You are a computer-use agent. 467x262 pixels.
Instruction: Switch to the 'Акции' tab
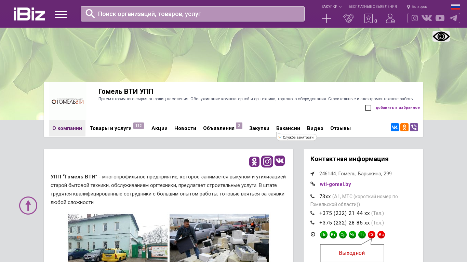point(159,128)
